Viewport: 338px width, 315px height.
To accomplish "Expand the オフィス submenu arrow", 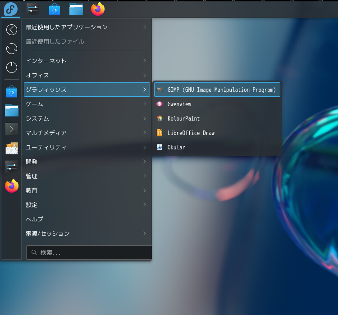I will (x=145, y=75).
